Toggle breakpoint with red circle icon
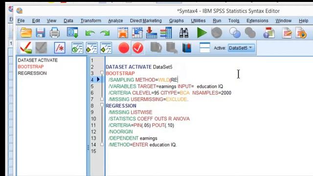The height and width of the screenshot is (176, 313). (124, 48)
